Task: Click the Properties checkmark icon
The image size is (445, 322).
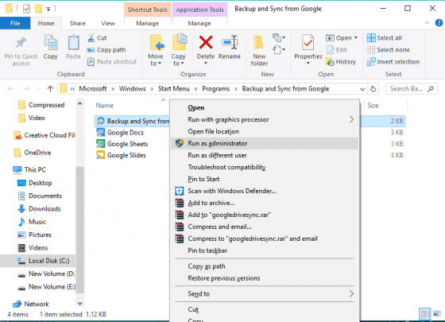Action: [308, 43]
